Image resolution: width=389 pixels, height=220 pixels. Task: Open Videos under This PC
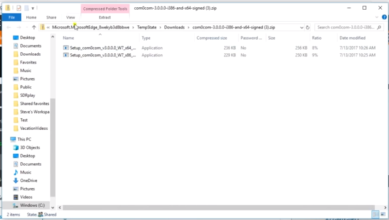[26, 197]
